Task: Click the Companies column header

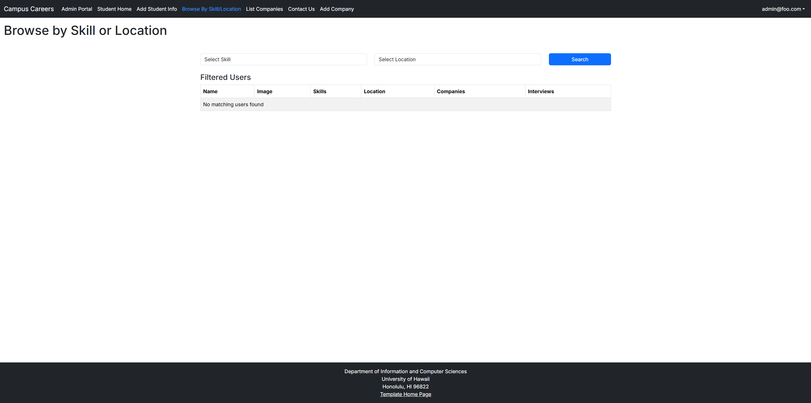Action: [x=450, y=91]
